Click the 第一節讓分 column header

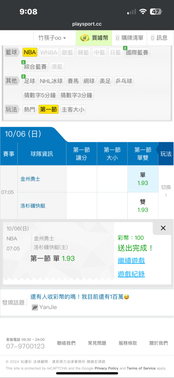[x=81, y=154]
